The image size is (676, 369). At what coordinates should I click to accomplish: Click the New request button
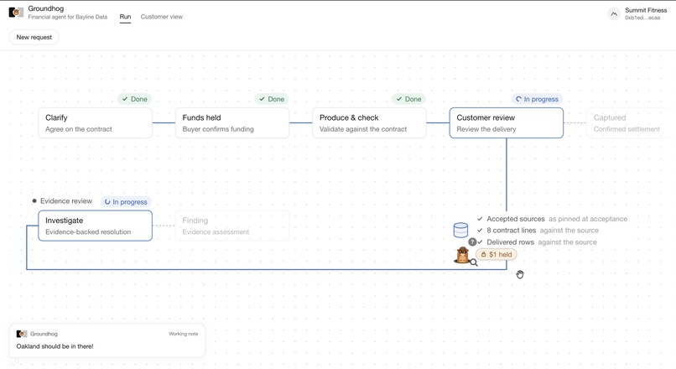34,37
